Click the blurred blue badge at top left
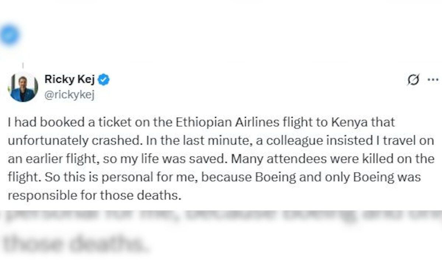This screenshot has height=271, width=442. pyautogui.click(x=10, y=36)
